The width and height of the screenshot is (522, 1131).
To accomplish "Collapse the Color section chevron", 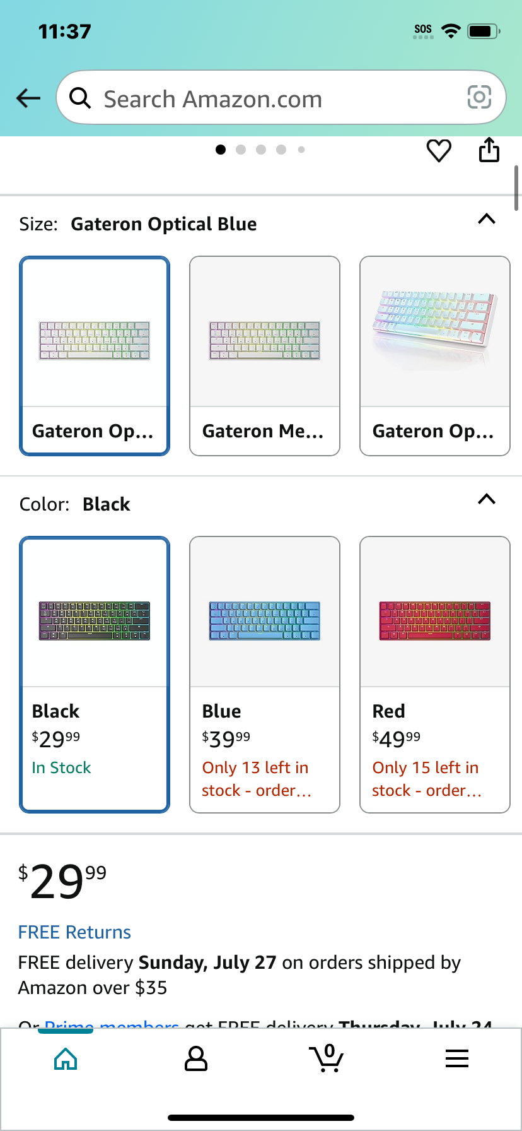I will (487, 500).
